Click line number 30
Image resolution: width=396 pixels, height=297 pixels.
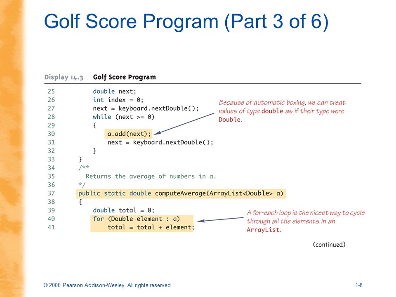[x=51, y=134]
